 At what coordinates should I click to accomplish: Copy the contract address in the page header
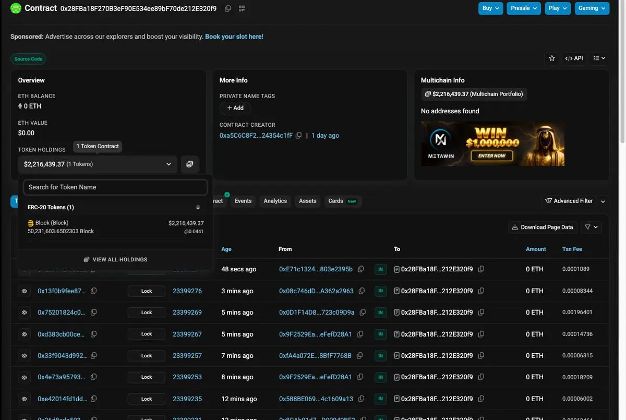[227, 8]
